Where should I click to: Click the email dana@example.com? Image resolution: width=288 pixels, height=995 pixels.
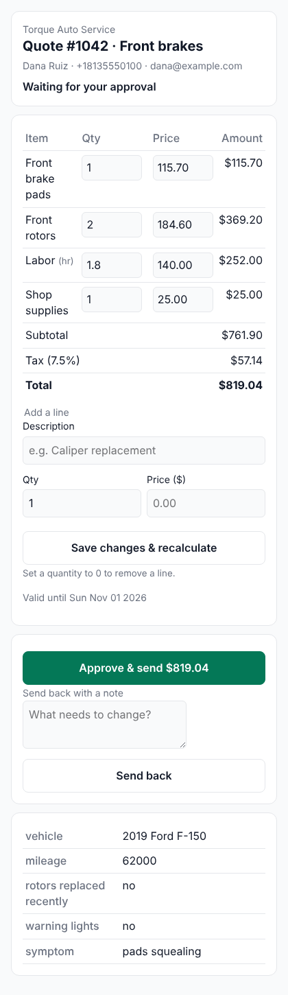pyautogui.click(x=197, y=67)
